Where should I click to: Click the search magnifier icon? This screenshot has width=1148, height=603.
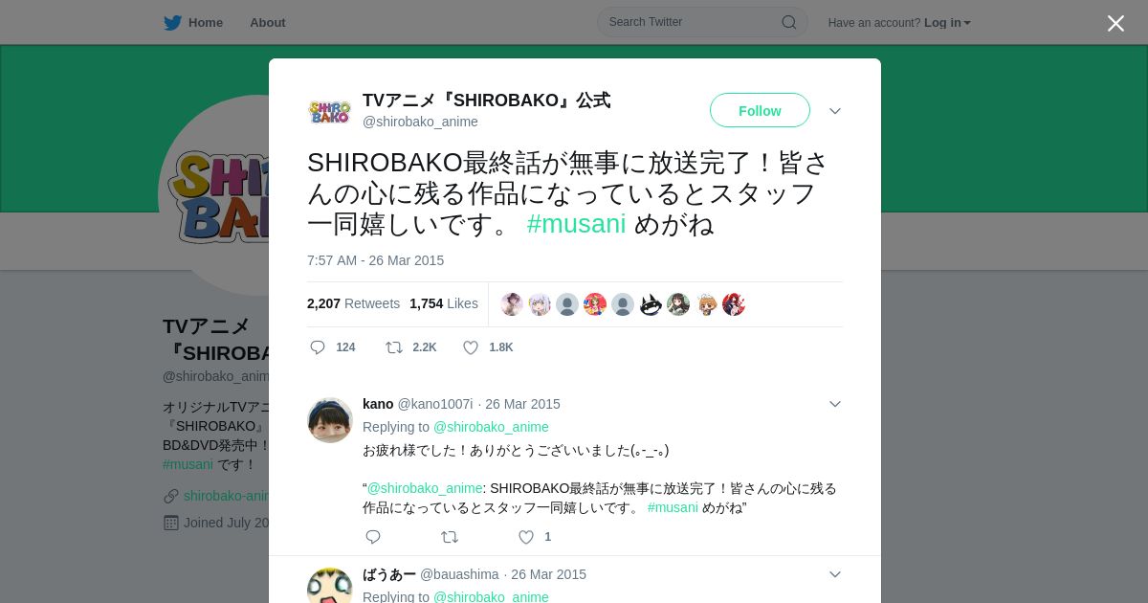tap(789, 22)
